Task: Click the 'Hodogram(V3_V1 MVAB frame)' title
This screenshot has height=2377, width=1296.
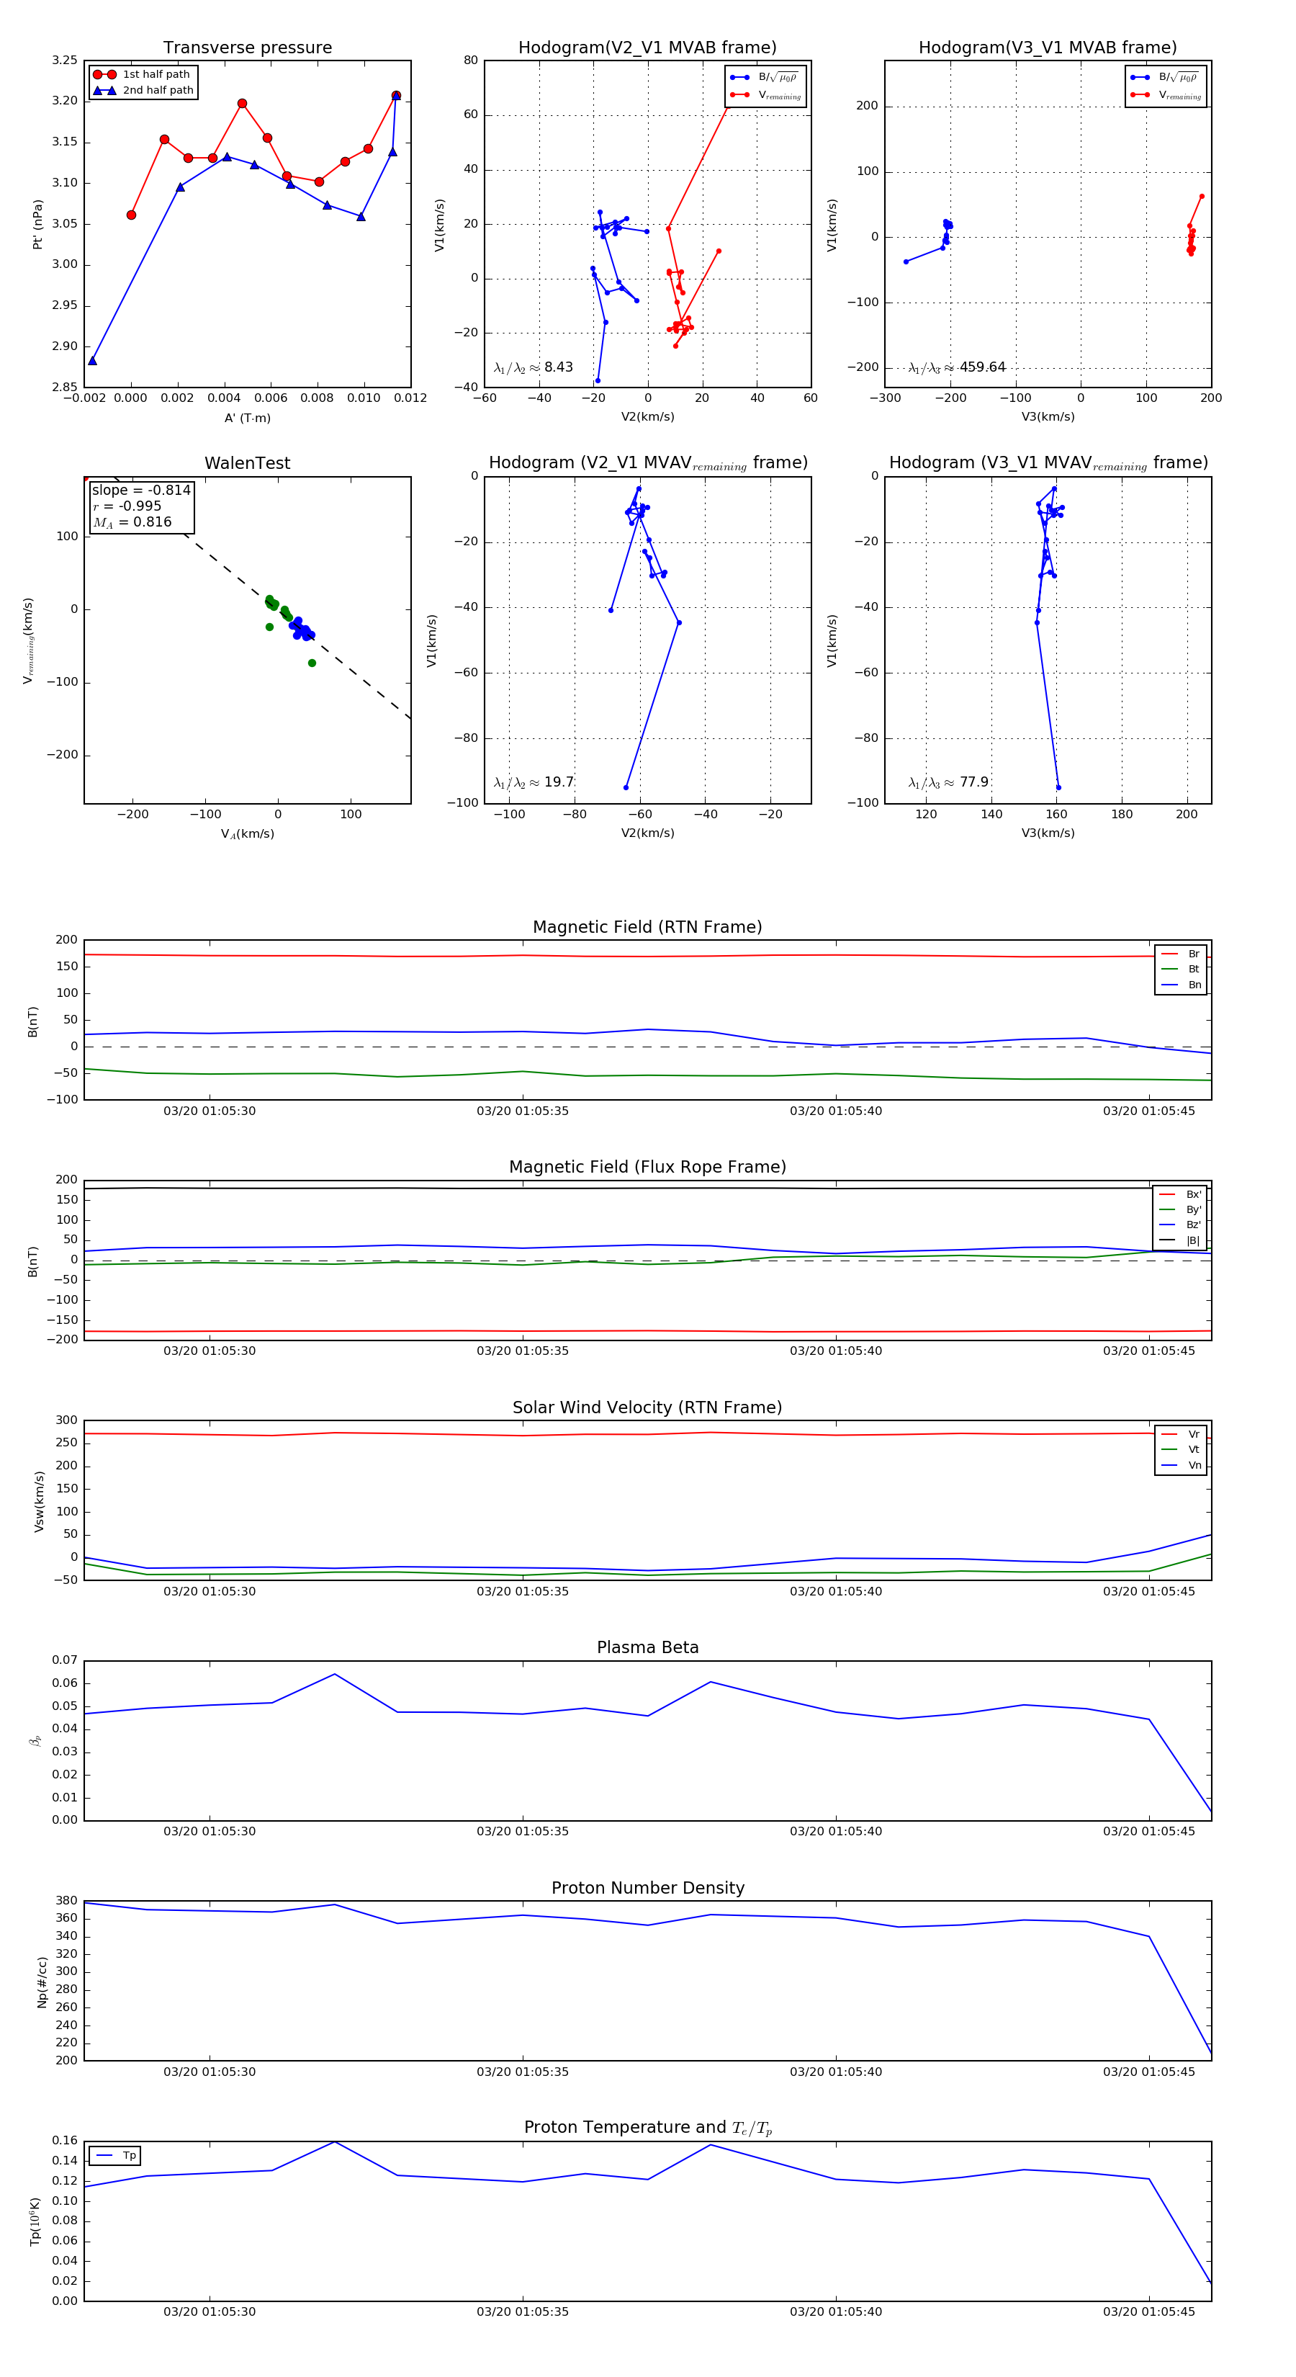Action: (1048, 48)
